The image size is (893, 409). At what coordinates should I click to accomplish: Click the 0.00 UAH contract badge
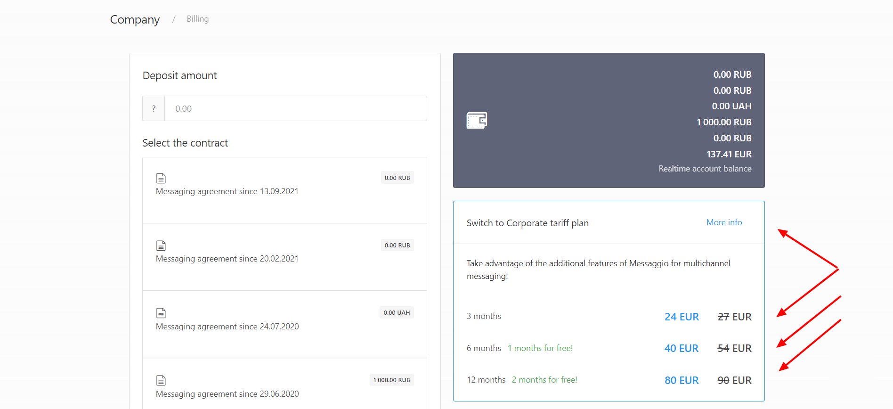click(397, 312)
